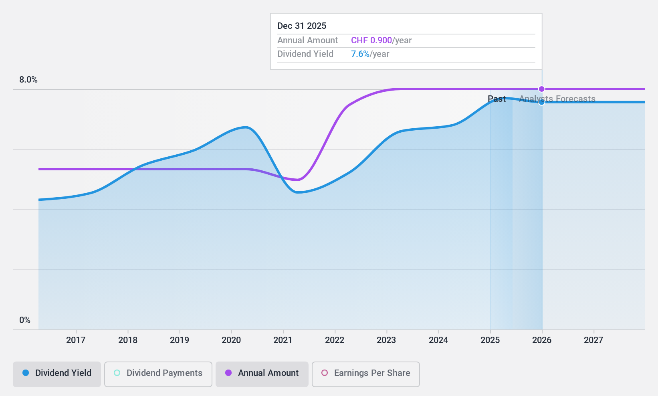Click the 8.0% y-axis label
This screenshot has width=658, height=396.
tap(28, 80)
